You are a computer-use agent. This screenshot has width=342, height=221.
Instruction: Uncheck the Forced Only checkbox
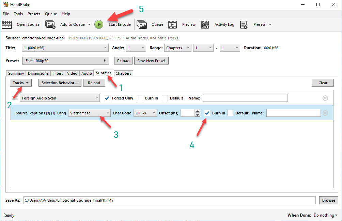(x=107, y=98)
